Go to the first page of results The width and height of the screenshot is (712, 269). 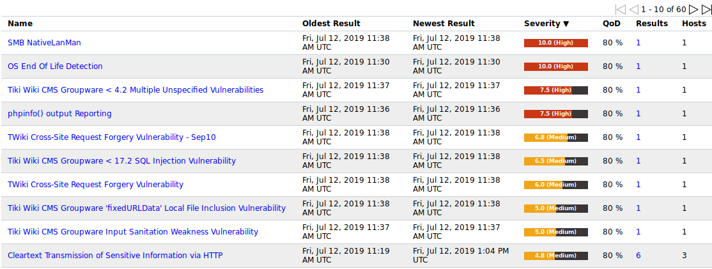620,10
